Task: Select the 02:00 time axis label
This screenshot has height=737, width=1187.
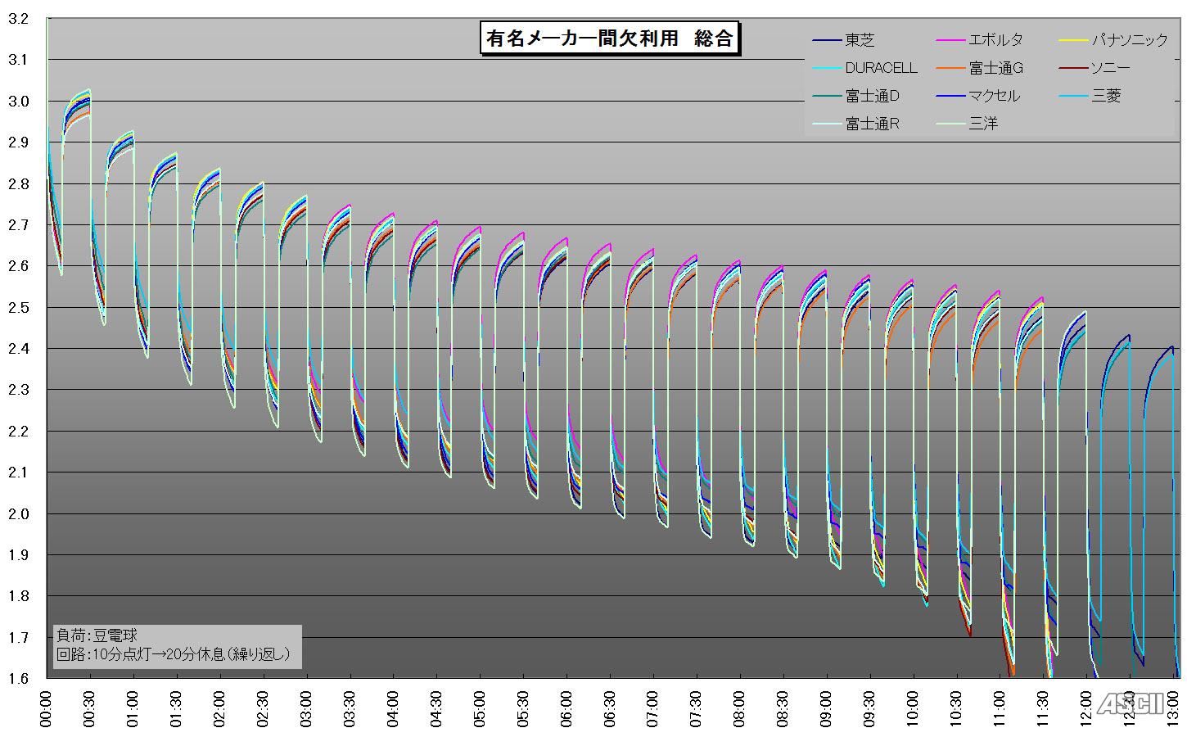Action: pyautogui.click(x=220, y=708)
